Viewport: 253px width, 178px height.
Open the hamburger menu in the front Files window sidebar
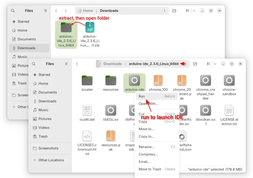[x=66, y=64]
